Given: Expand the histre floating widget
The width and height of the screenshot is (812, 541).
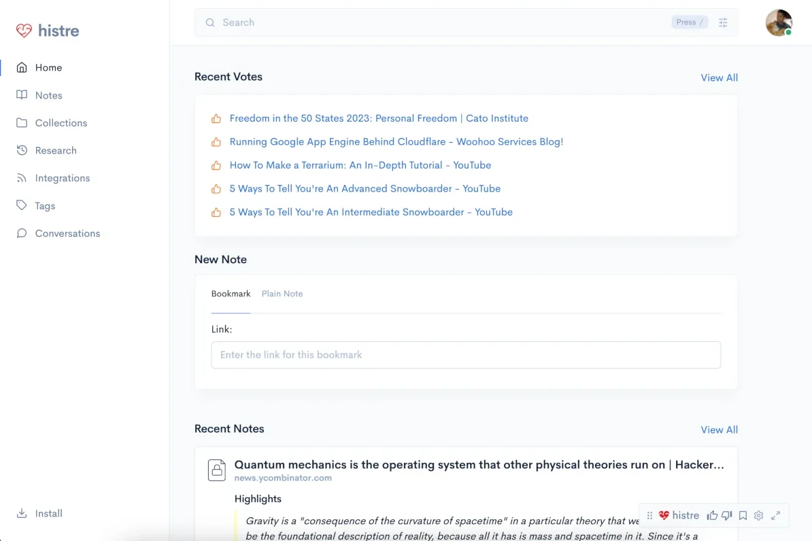Looking at the screenshot, I should 775,515.
